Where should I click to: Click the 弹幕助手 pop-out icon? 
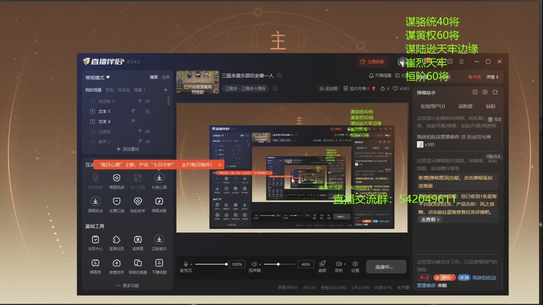tap(495, 92)
